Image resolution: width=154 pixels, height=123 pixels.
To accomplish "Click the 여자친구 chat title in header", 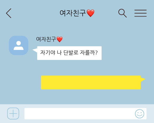I will (73, 13).
